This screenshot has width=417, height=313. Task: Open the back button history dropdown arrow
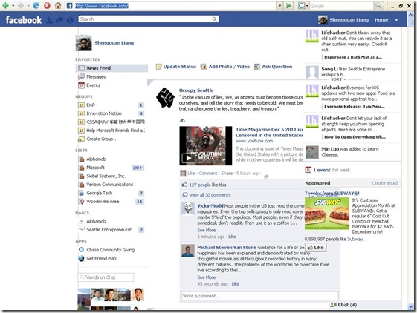coord(13,6)
